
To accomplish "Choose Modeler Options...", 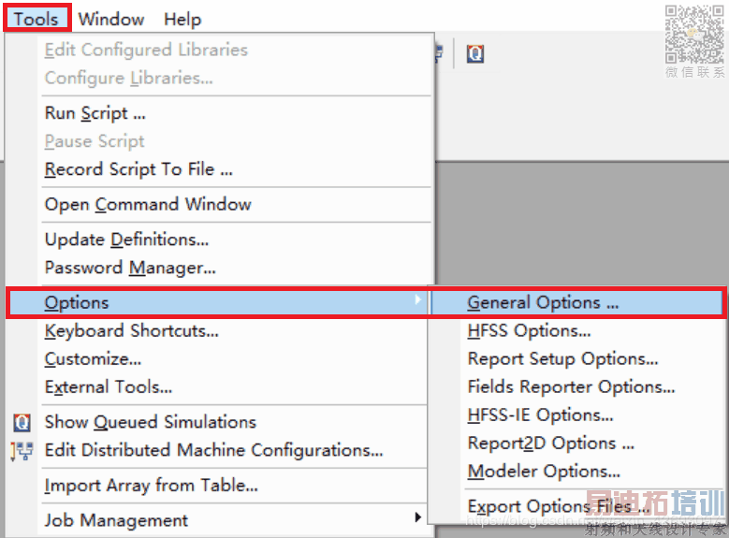I will pyautogui.click(x=544, y=471).
